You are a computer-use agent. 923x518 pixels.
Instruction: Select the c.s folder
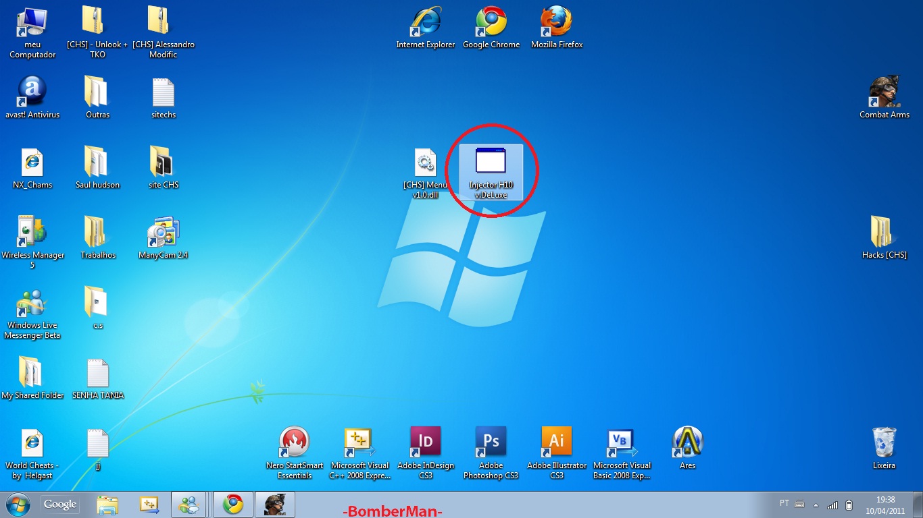(x=97, y=308)
